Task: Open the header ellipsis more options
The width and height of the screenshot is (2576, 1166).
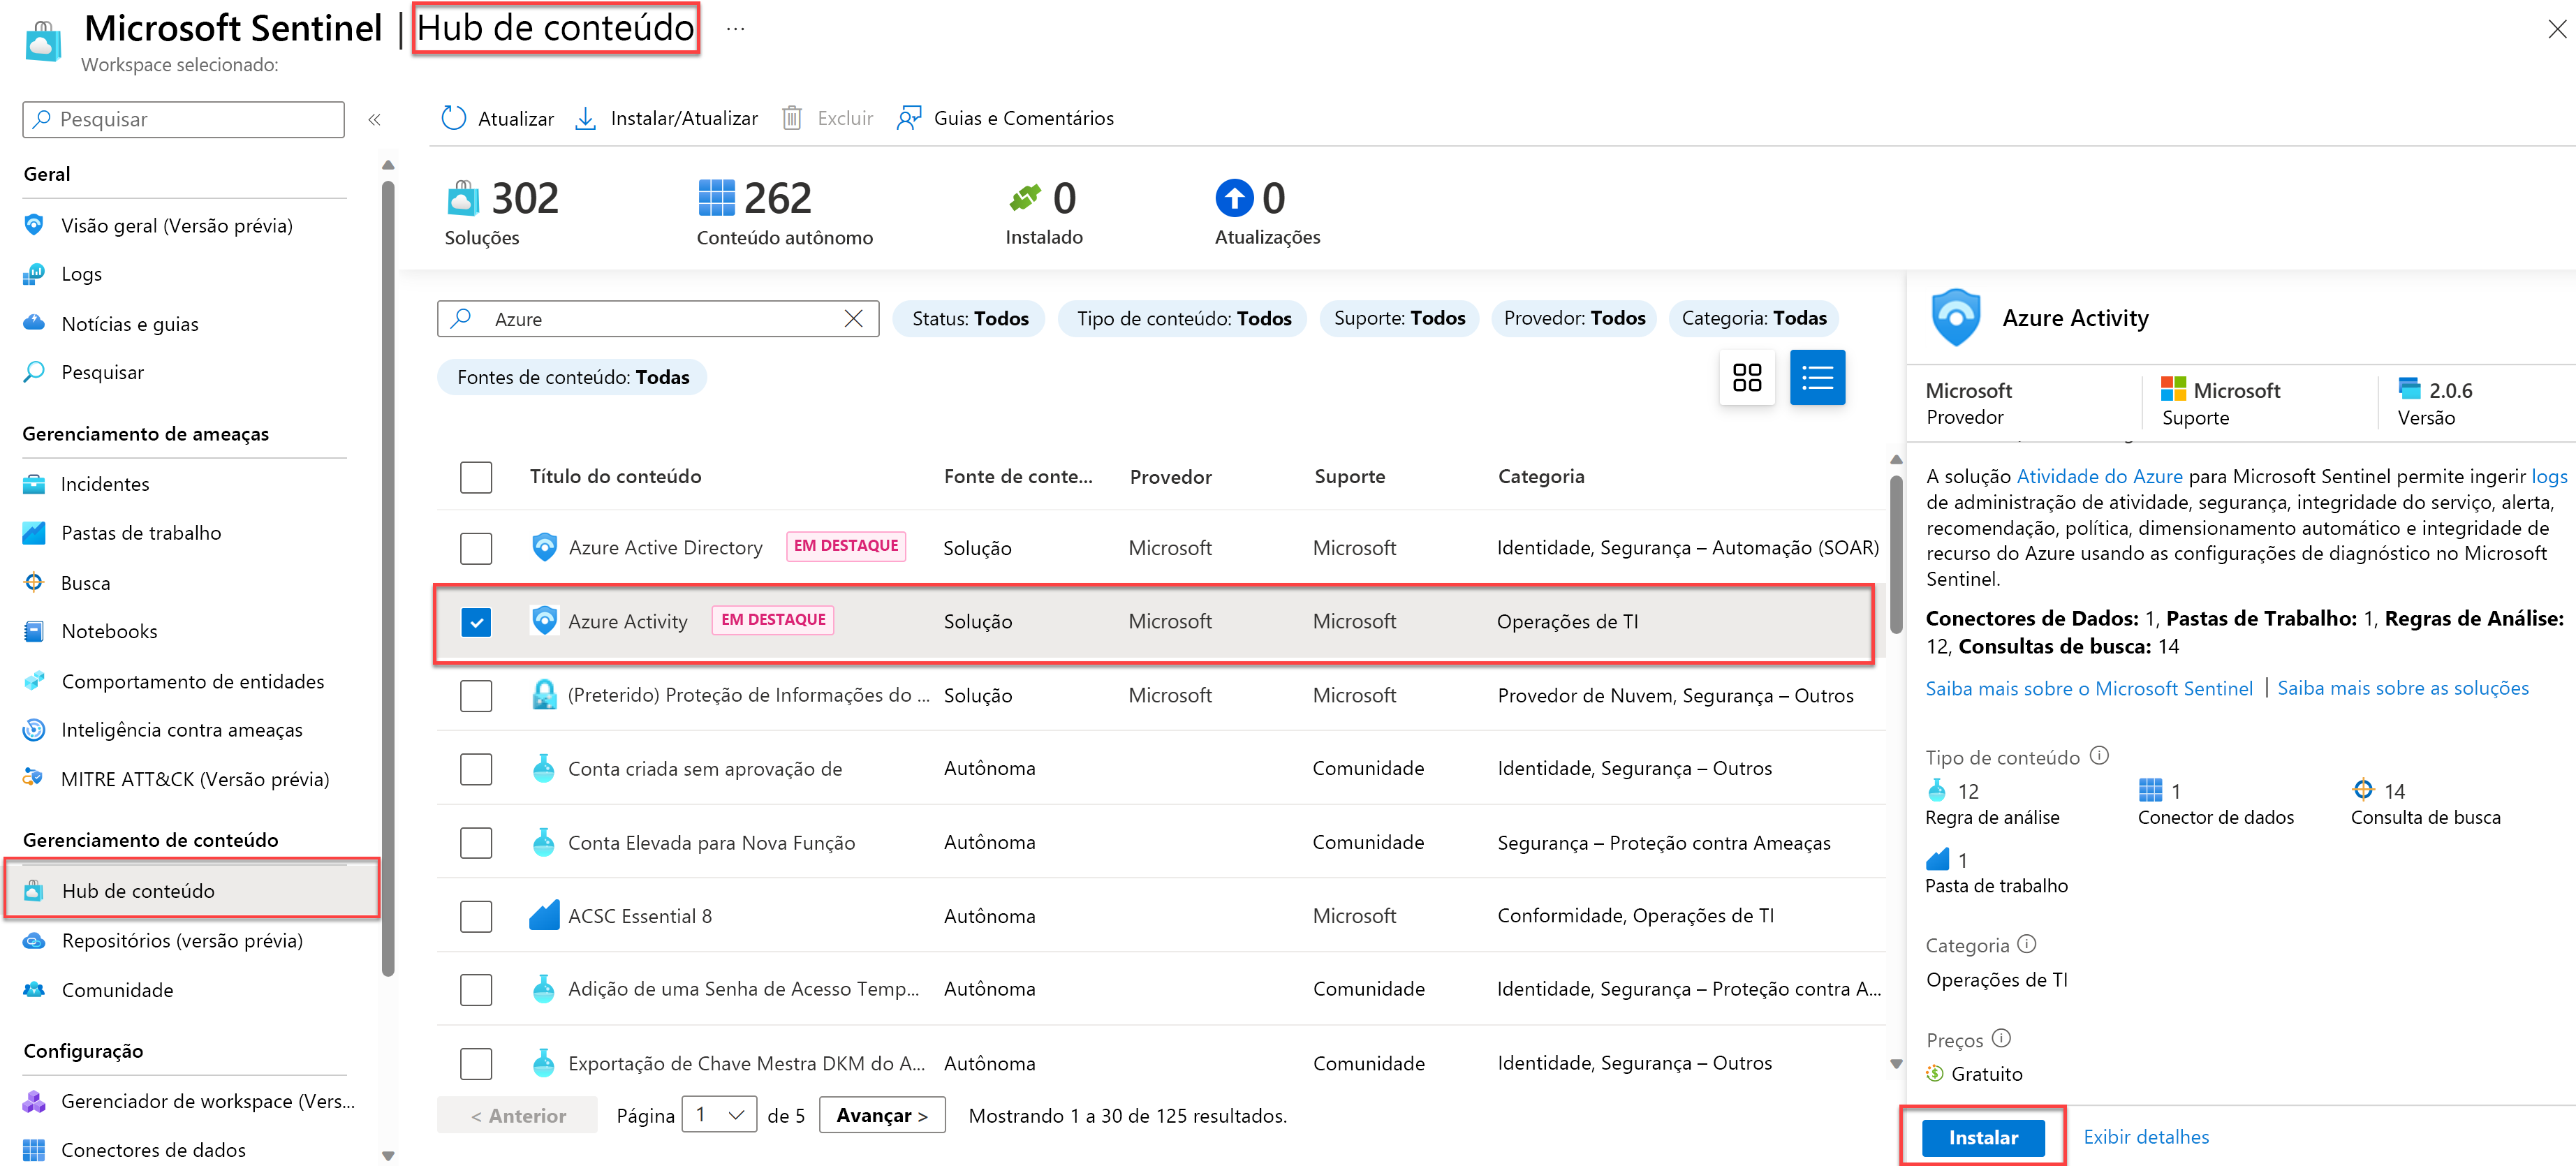Action: pyautogui.click(x=735, y=29)
